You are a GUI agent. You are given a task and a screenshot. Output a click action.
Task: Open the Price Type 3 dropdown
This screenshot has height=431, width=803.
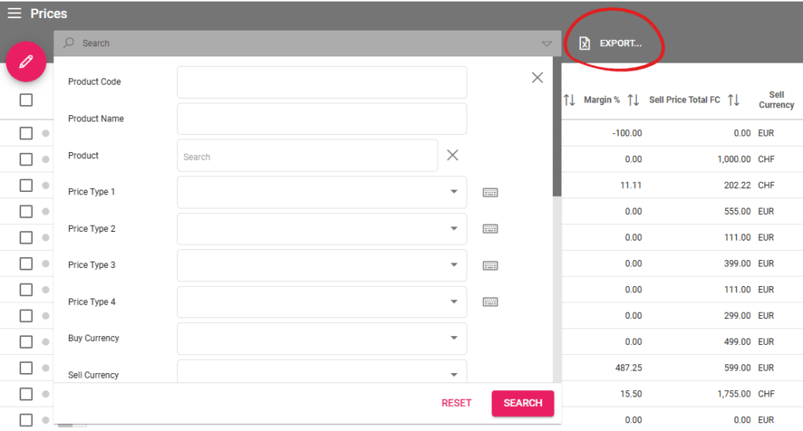tap(322, 265)
